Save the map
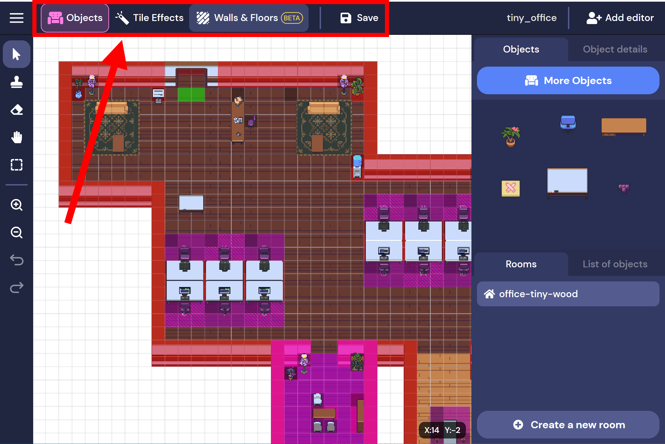This screenshot has height=444, width=665. [x=359, y=18]
